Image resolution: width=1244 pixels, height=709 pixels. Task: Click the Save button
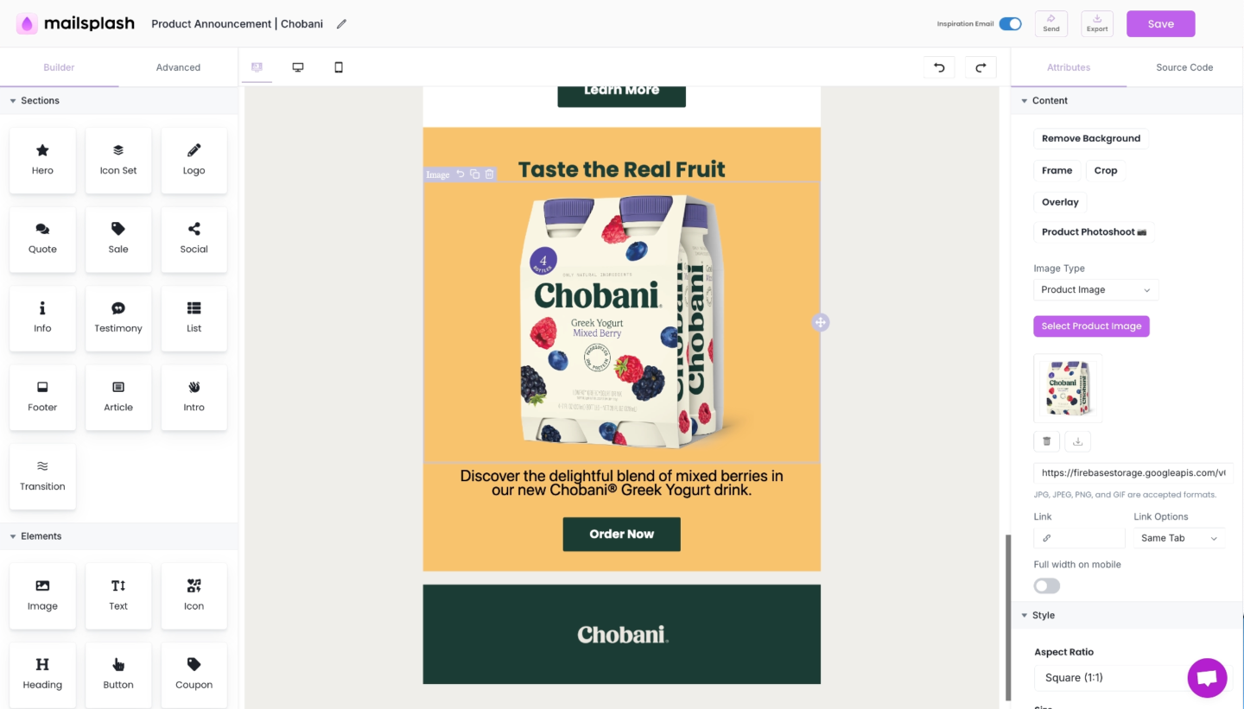pos(1160,24)
